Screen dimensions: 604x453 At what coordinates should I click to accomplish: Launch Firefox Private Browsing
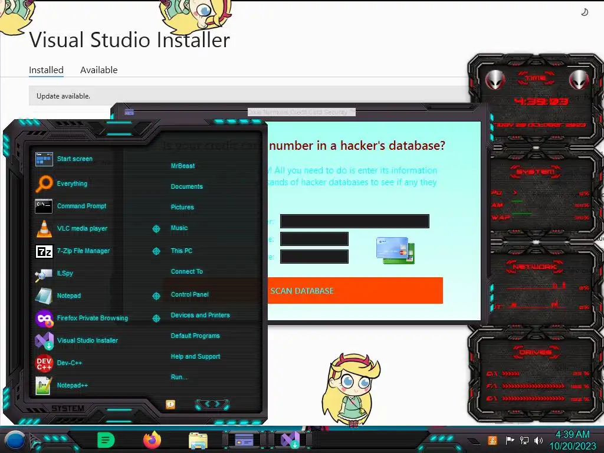tap(81, 318)
